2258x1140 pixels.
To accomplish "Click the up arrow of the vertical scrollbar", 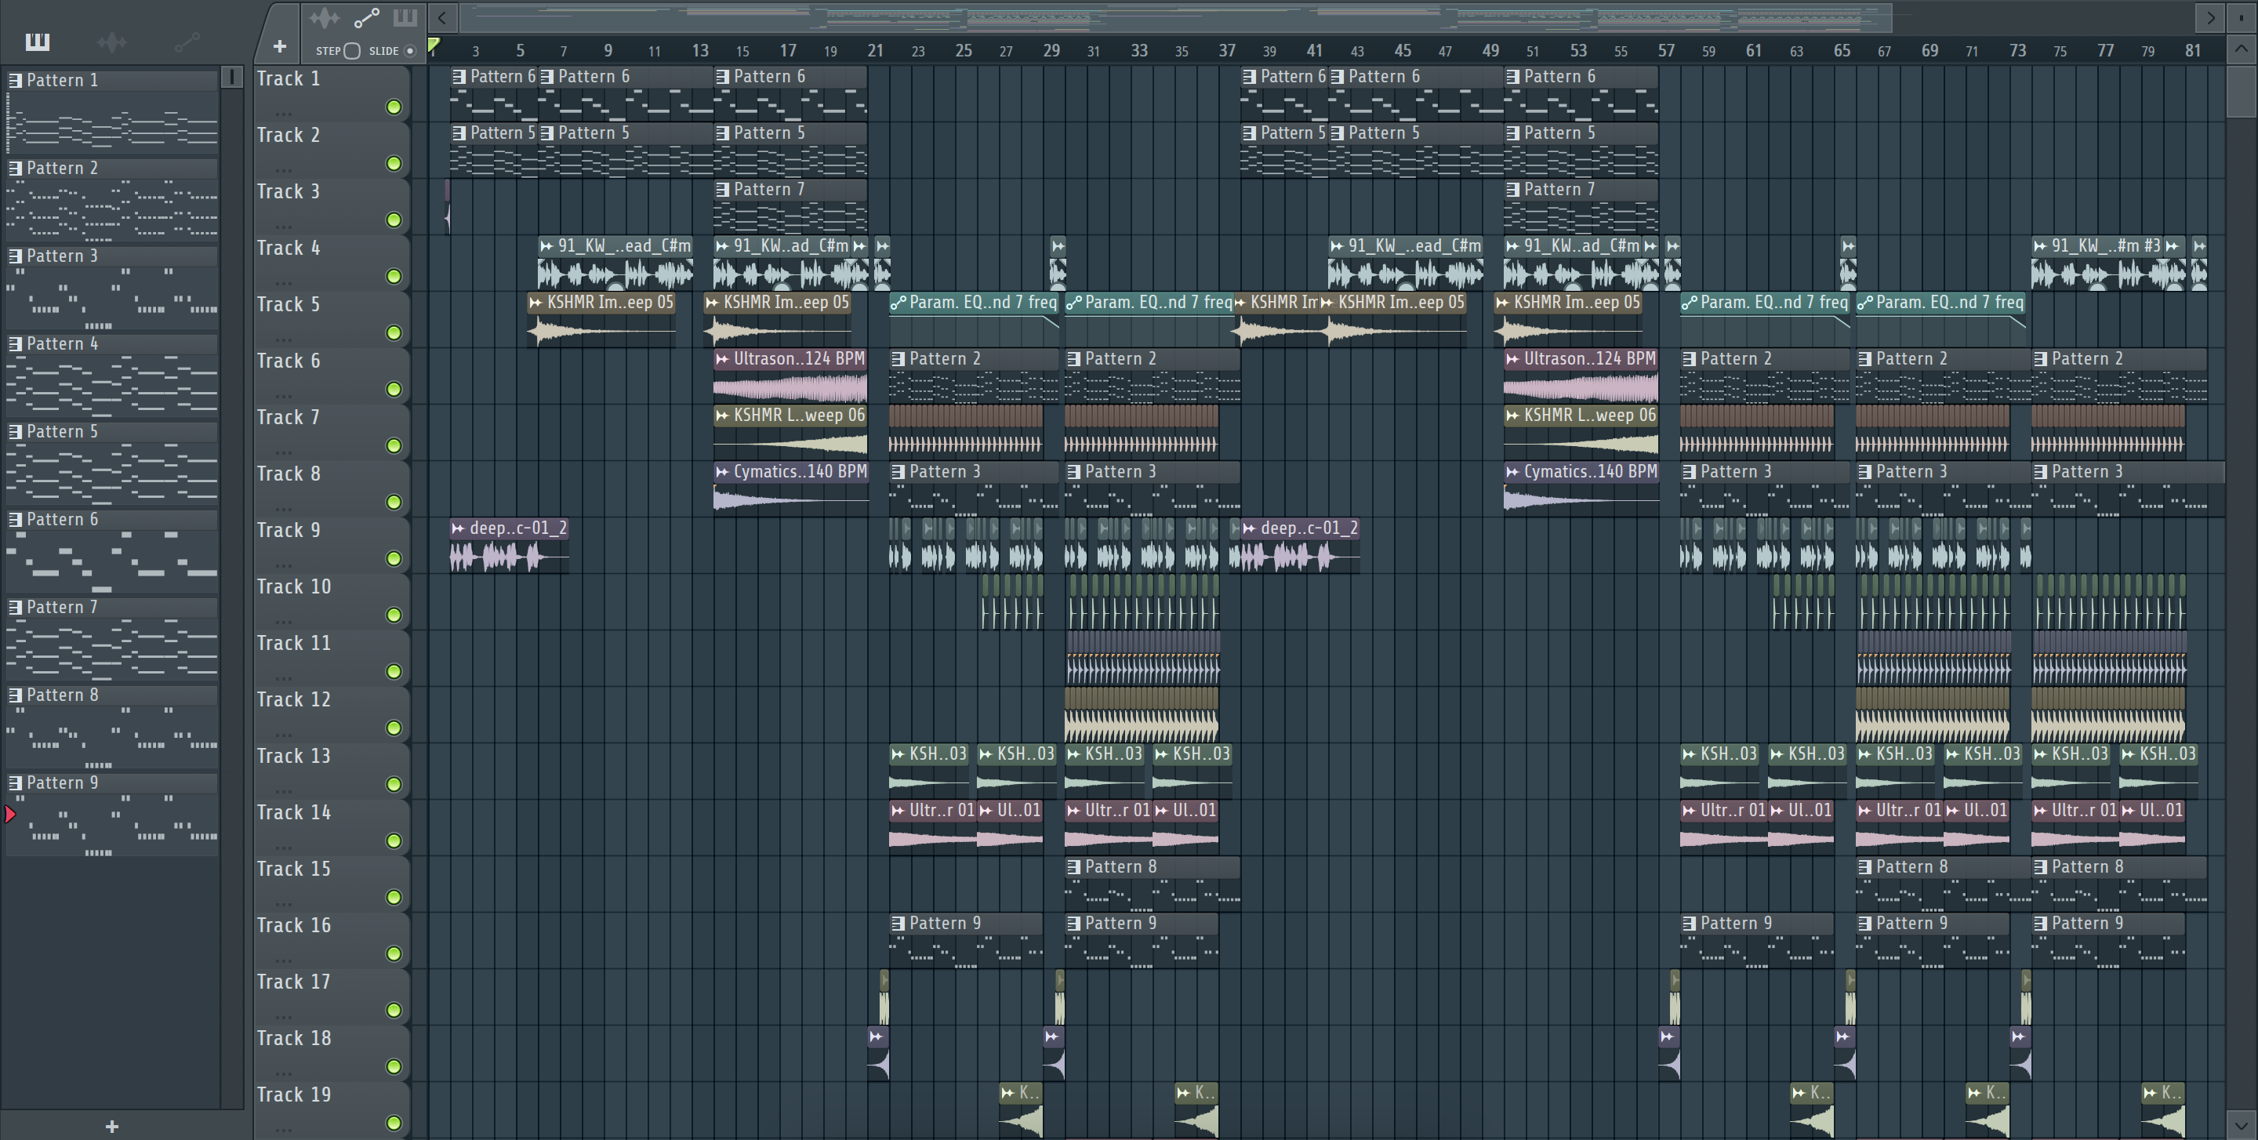I will [x=2242, y=49].
